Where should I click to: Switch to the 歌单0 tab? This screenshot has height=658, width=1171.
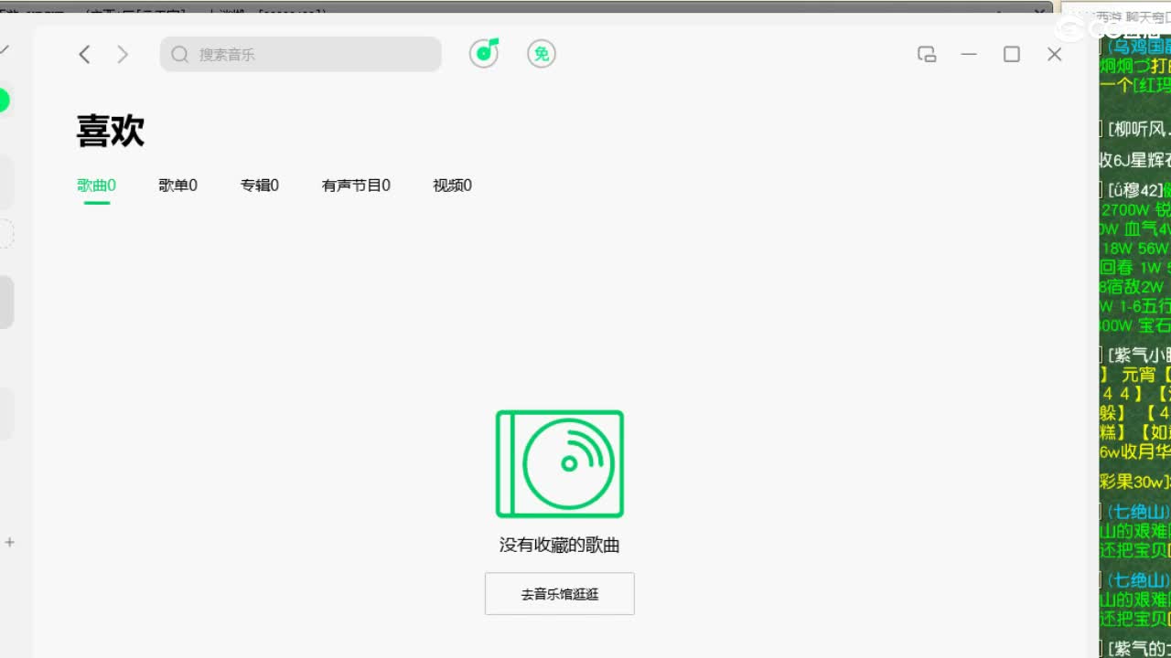click(x=177, y=186)
